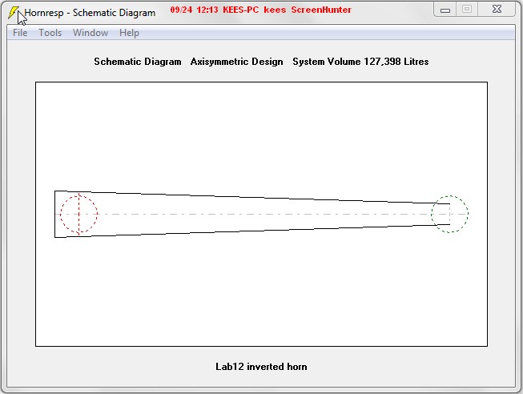The image size is (523, 394).
Task: Click the 'System Volume 127,398 Litres' text
Action: tap(360, 62)
